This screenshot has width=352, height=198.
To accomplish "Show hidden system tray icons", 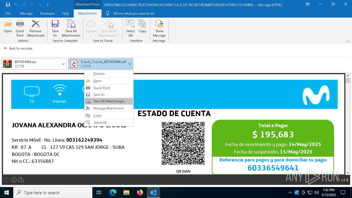I will point(290,193).
